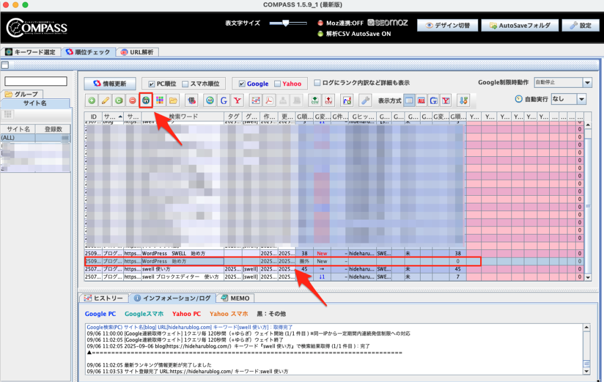Switch to the キーワード選定 tab

tap(30, 52)
